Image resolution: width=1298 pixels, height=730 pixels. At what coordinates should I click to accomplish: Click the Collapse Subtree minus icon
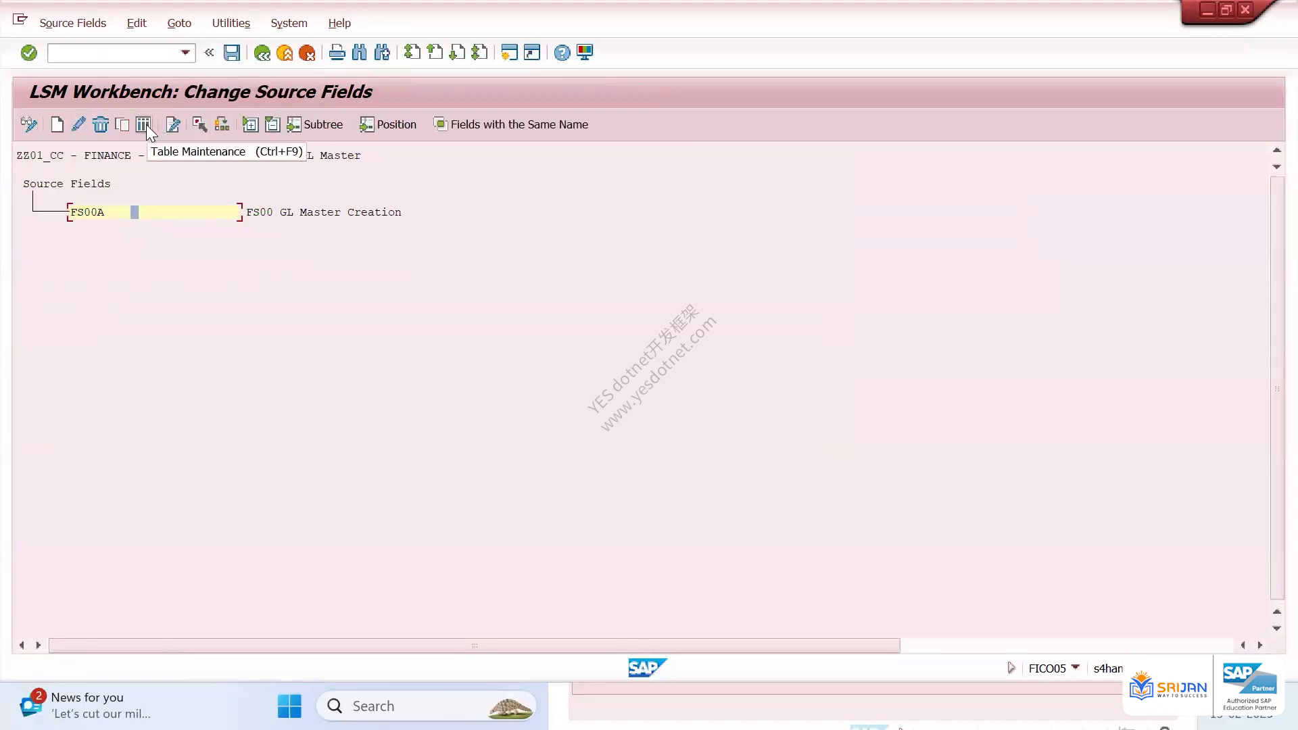(272, 124)
